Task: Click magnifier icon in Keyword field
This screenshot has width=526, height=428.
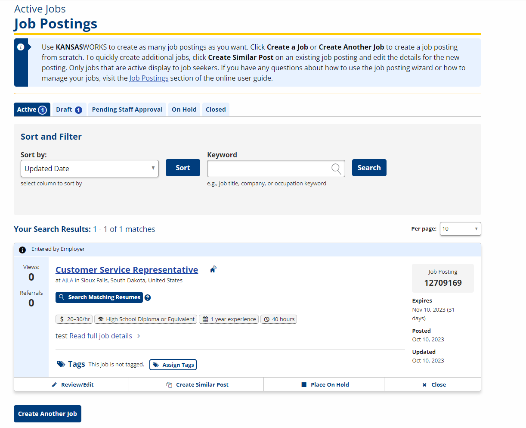Action: pos(336,169)
